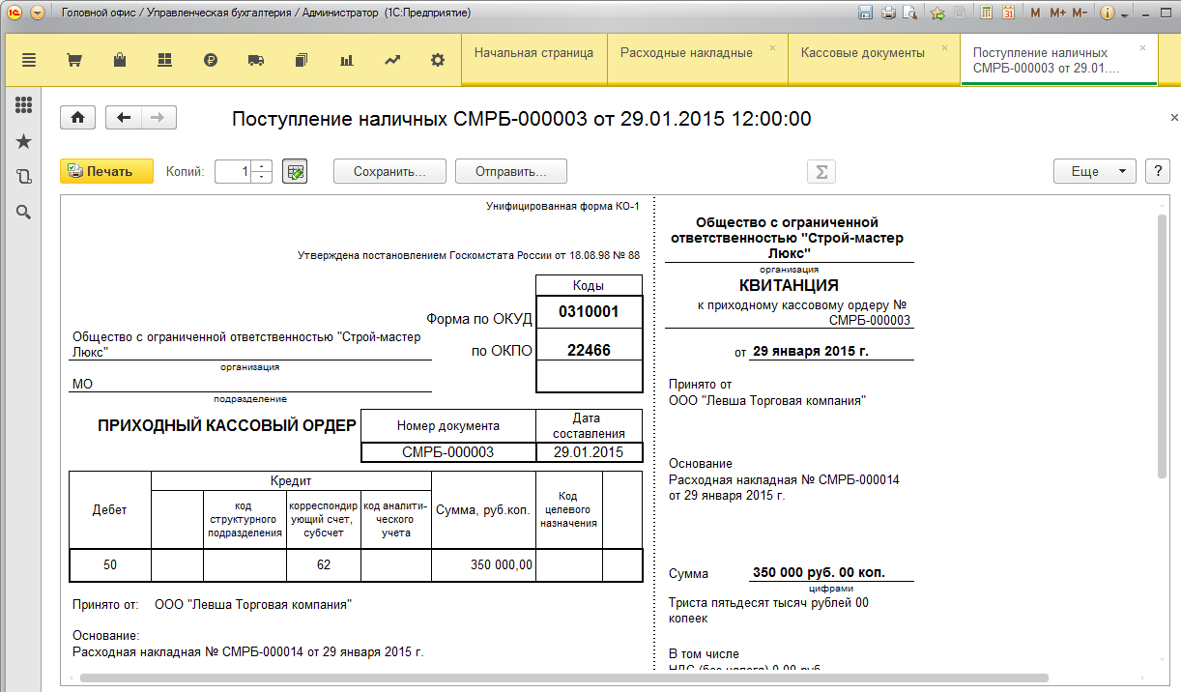The height and width of the screenshot is (692, 1181).
Task: Click the M memory button
Action: [1035, 14]
